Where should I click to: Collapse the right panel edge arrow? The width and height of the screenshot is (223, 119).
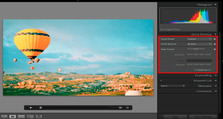(x=222, y=61)
